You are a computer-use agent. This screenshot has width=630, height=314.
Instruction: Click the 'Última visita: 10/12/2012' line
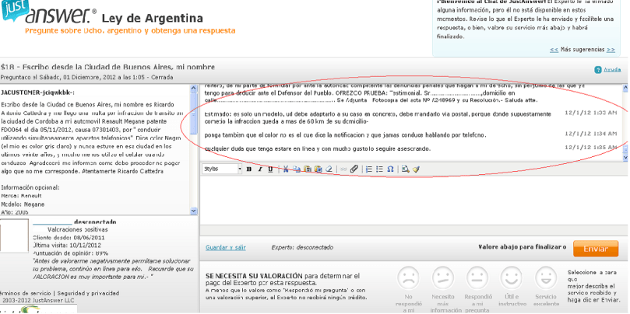coord(67,245)
